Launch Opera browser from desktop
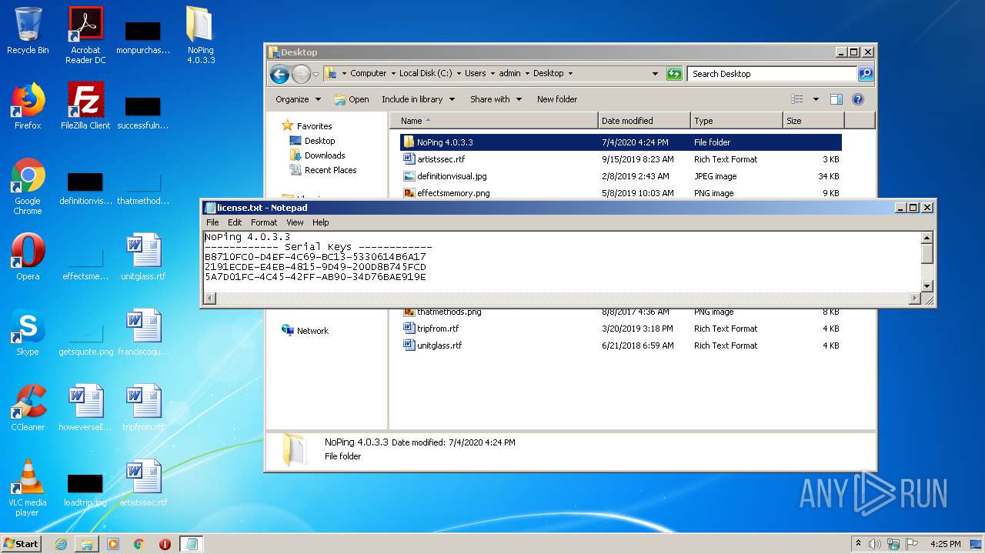This screenshot has height=554, width=985. (x=28, y=257)
